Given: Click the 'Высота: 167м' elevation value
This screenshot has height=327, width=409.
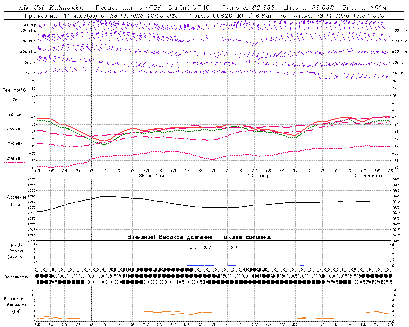Looking at the screenshot, I should click(364, 8).
